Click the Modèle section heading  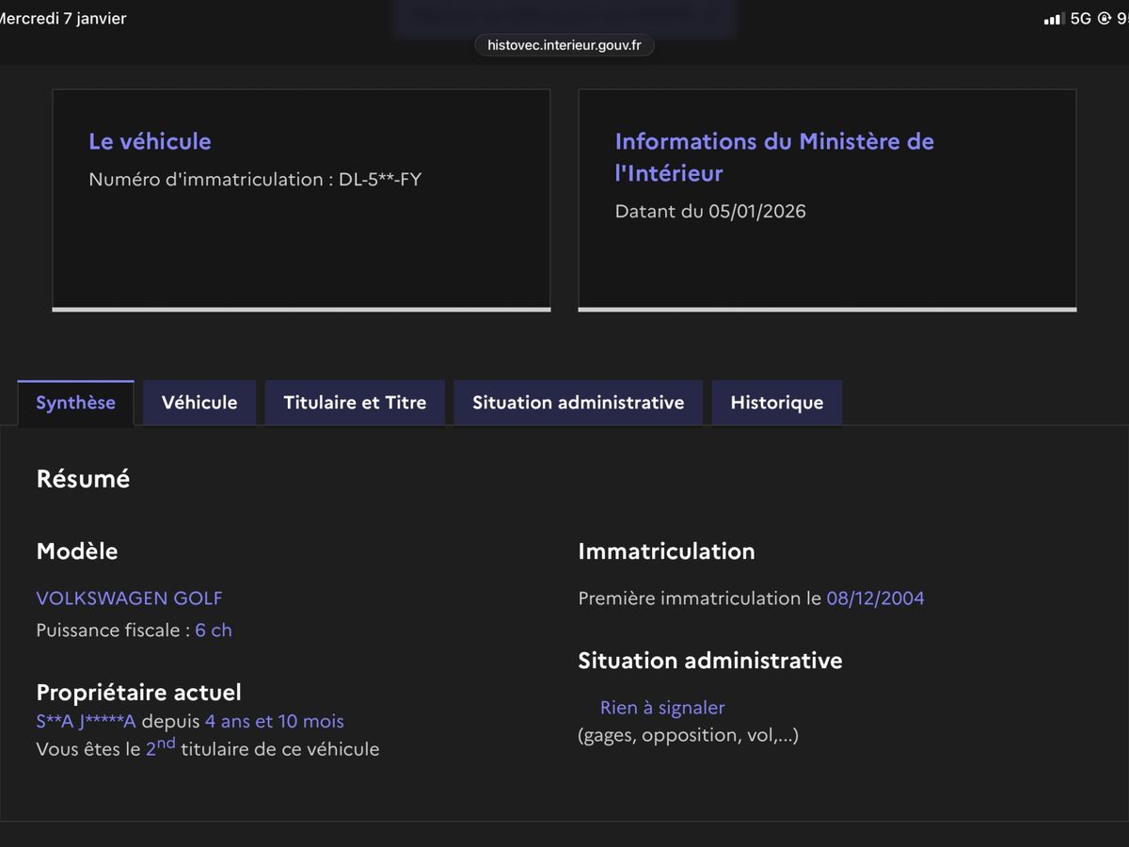(77, 551)
